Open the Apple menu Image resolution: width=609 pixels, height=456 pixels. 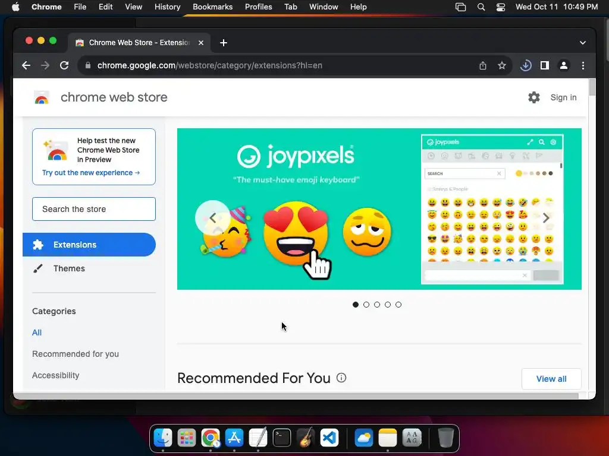pyautogui.click(x=15, y=7)
